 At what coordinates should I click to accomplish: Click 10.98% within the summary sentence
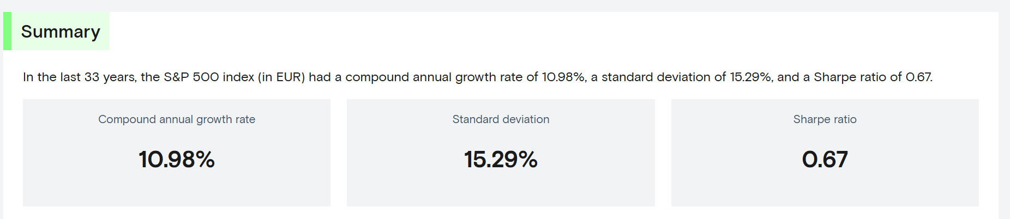(x=564, y=77)
